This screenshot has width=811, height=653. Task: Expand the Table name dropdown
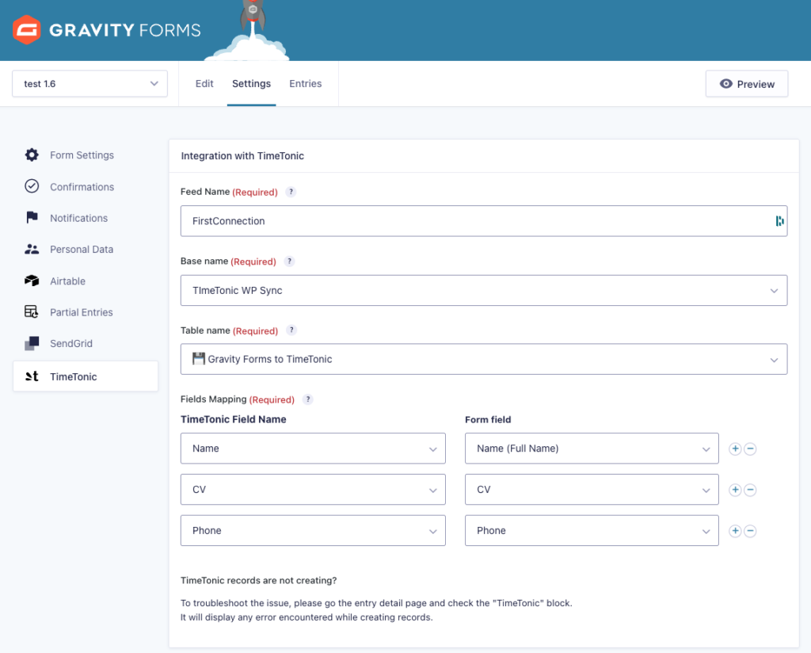(x=483, y=360)
